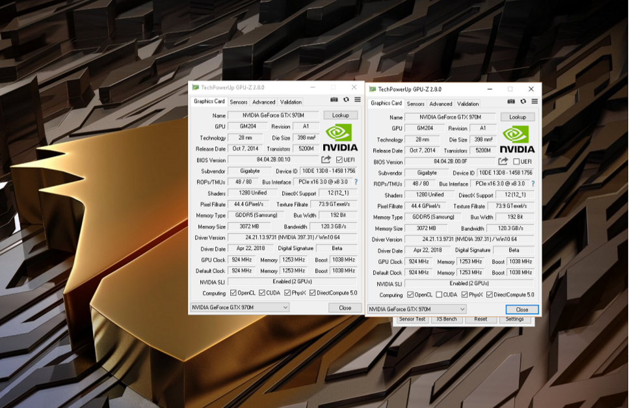Click BIOS export share icon in right window
The image size is (630, 408).
point(503,161)
